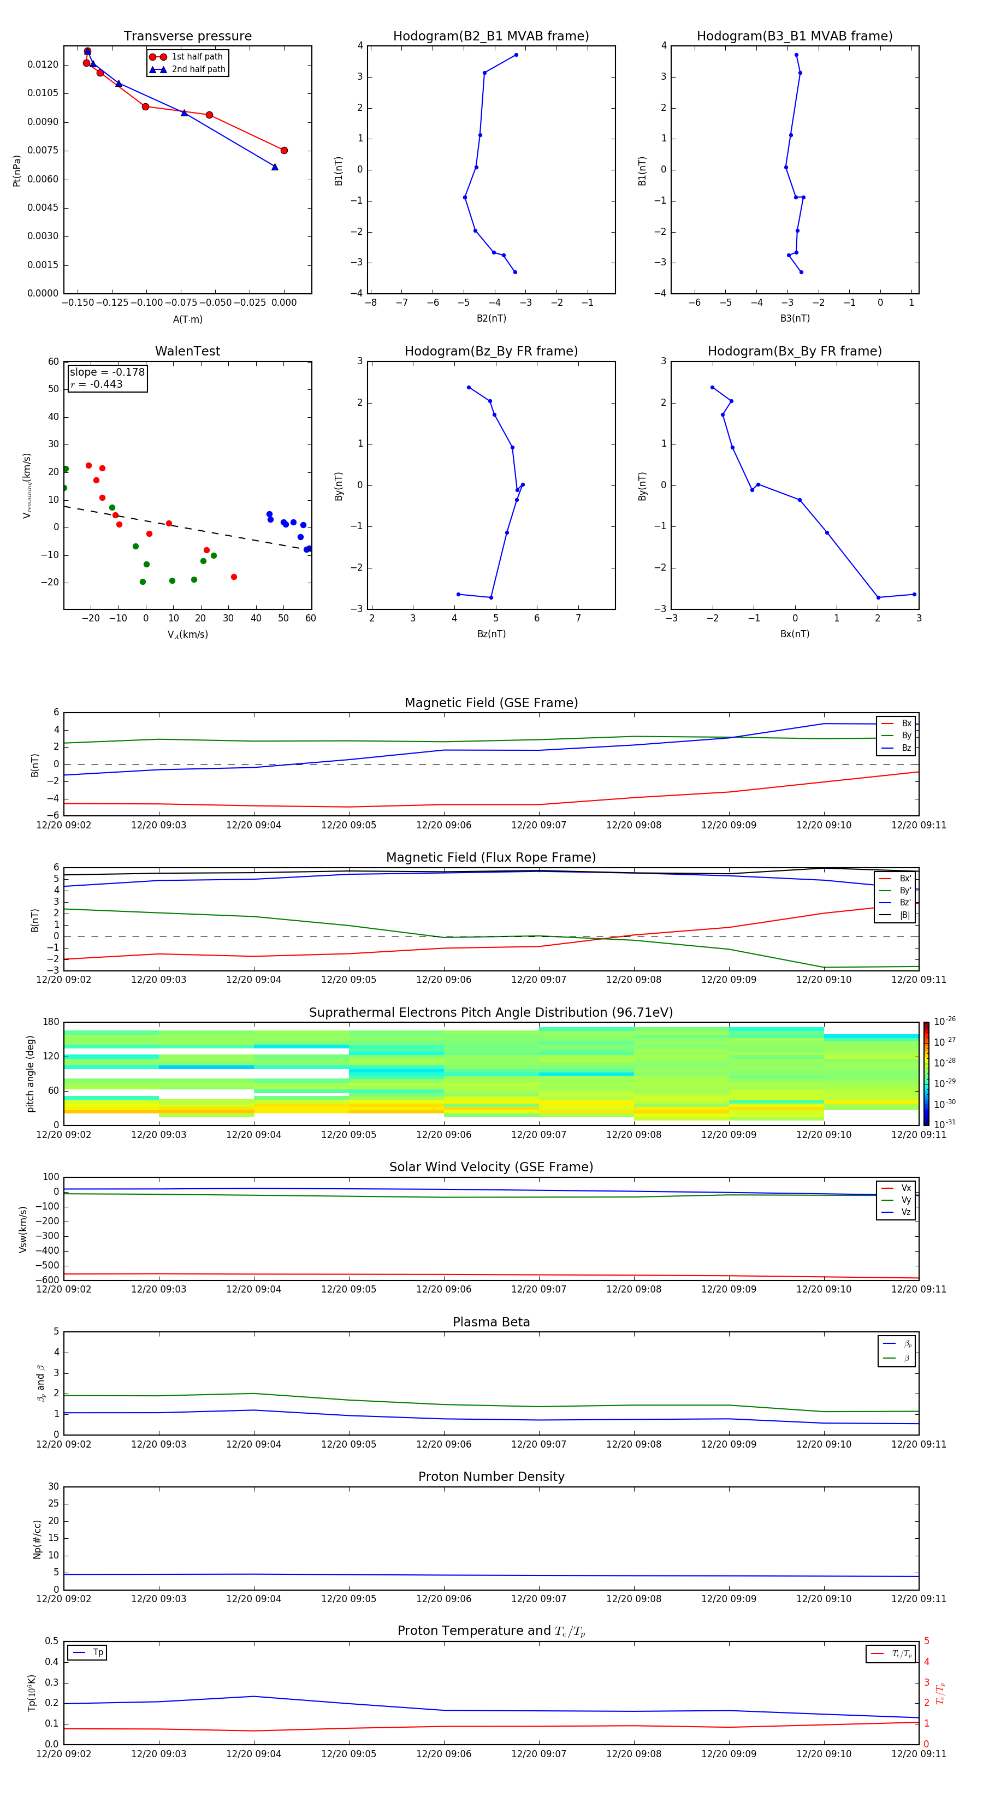
Task: Select the Bx' entry in Flux Rope legend
Action: pyautogui.click(x=895, y=879)
